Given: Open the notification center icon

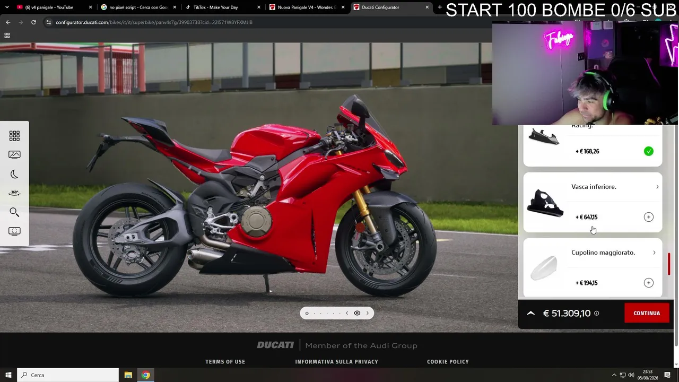Looking at the screenshot, I should [667, 375].
